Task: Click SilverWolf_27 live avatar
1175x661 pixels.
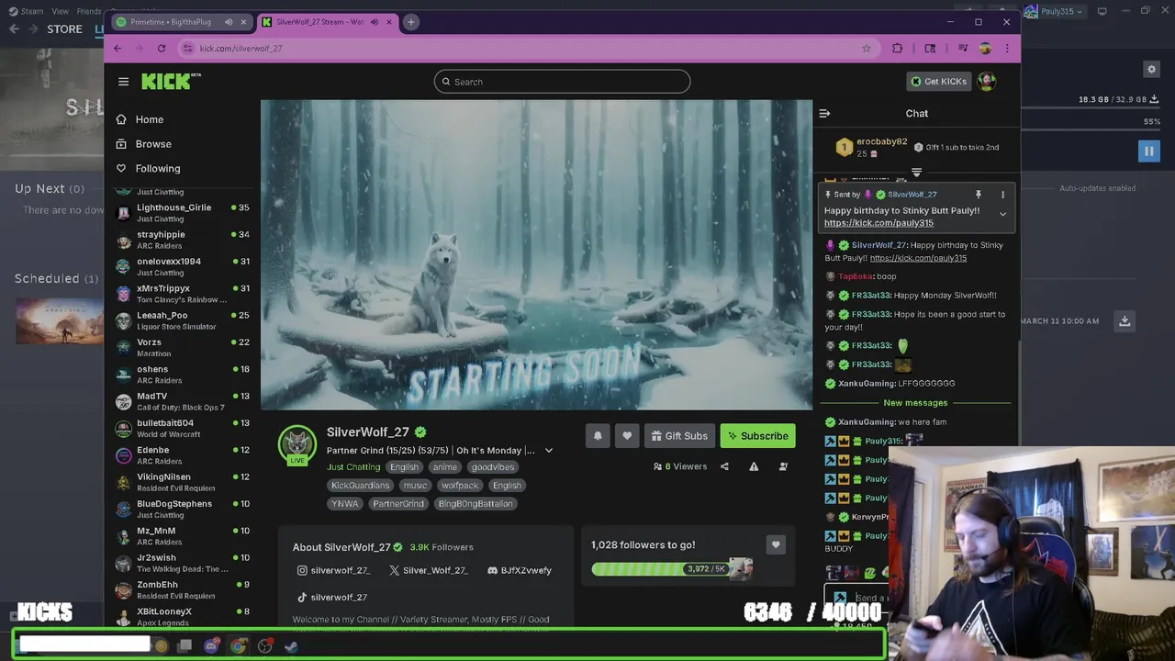Action: 297,445
